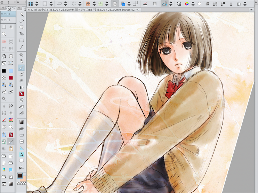Select the Zoom magnifier in tool palette
The image size is (258, 193).
(x=22, y=15)
